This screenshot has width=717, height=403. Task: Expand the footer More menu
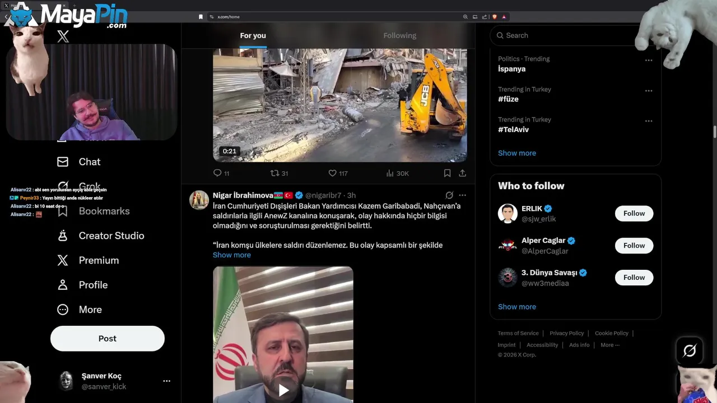click(x=610, y=345)
